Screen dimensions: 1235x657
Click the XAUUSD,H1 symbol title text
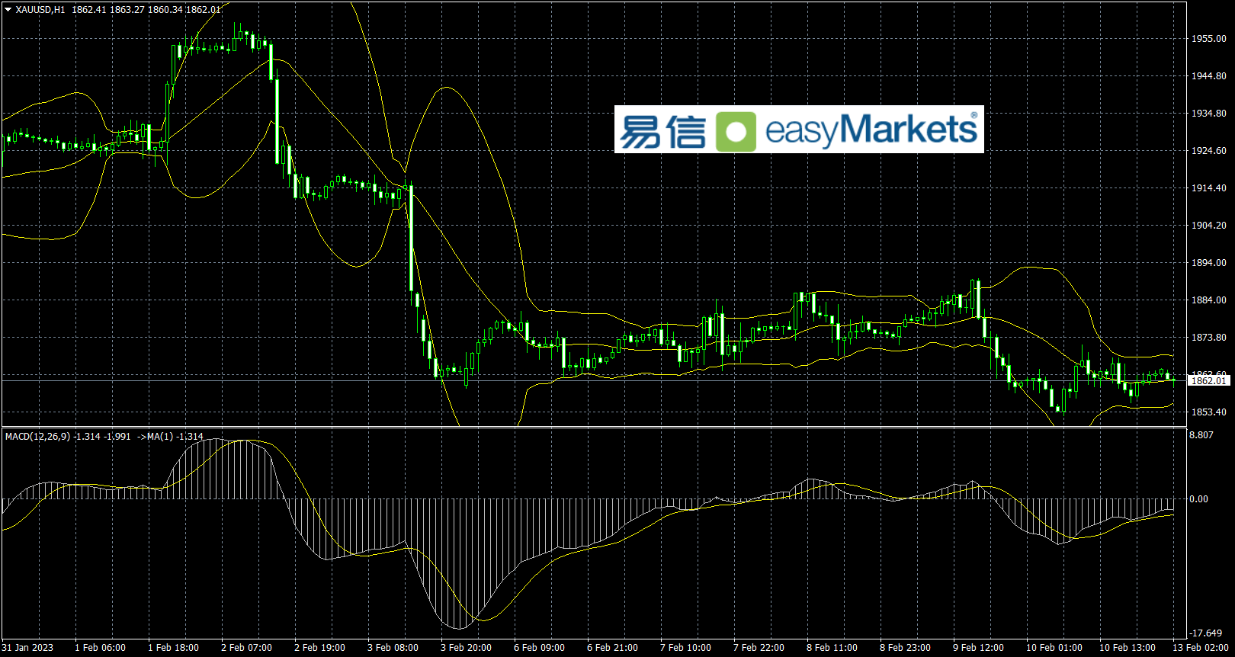pyautogui.click(x=40, y=10)
